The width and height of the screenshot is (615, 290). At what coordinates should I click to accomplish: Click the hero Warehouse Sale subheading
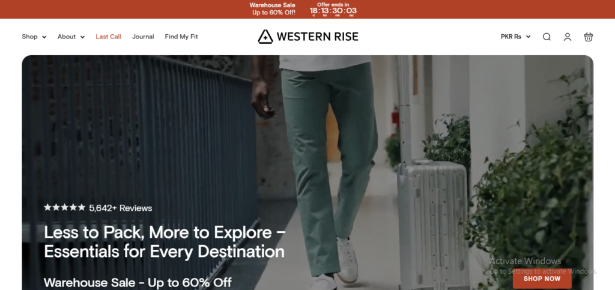pos(138,282)
